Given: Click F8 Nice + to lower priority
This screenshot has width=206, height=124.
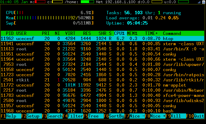Looking at the screenshot, I should pos(158,116).
